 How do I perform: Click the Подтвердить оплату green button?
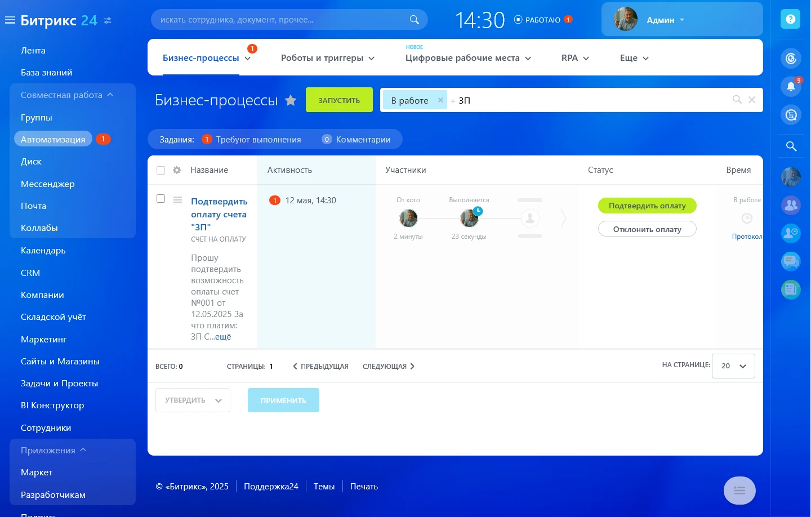[x=647, y=206]
